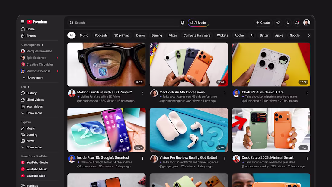Open Liked videos
Image resolution: width=332 pixels, height=187 pixels.
pyautogui.click(x=32, y=100)
